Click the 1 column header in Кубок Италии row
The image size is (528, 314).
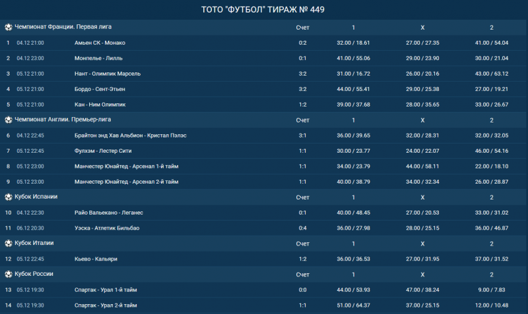point(353,244)
